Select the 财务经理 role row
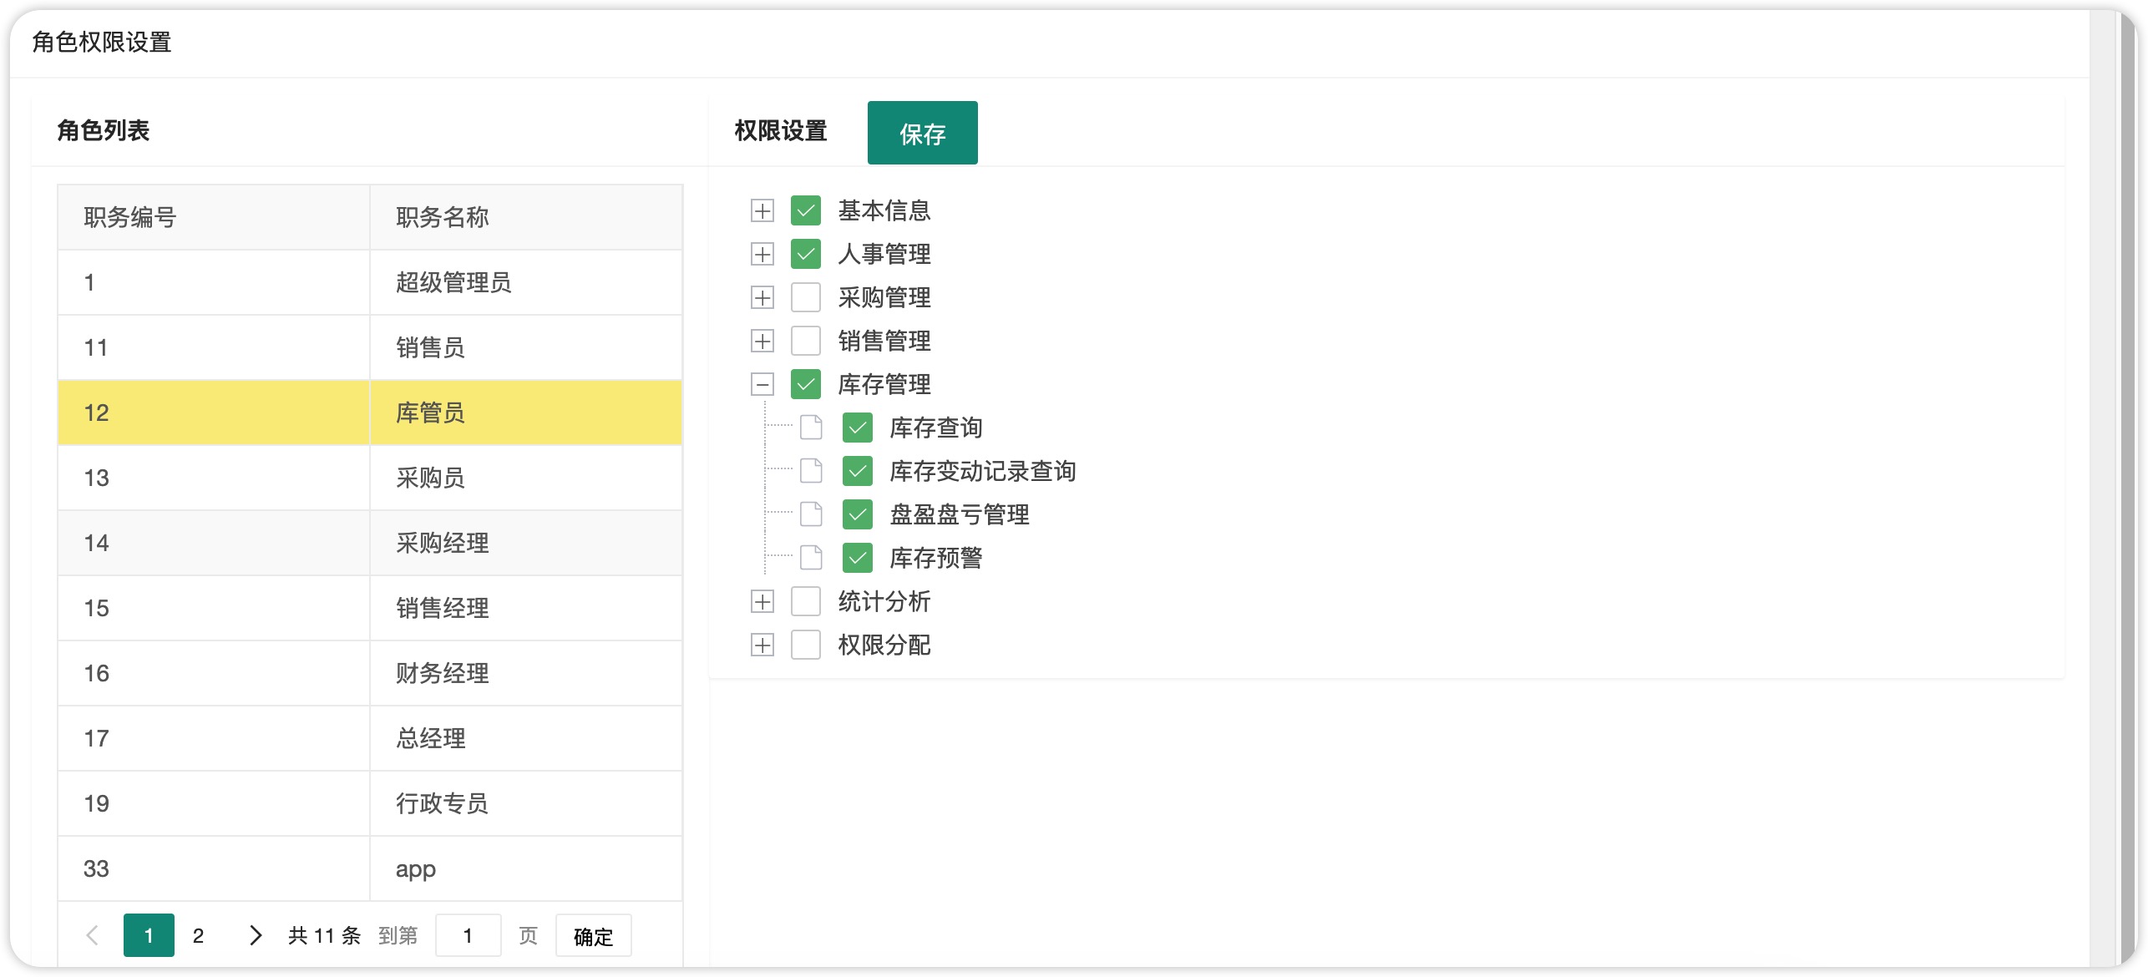2148x977 pixels. 370,673
